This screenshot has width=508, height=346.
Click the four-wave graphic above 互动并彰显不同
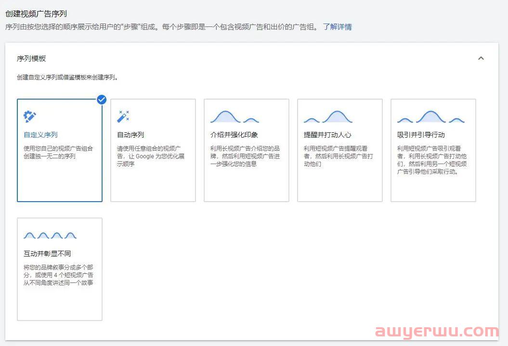point(50,235)
